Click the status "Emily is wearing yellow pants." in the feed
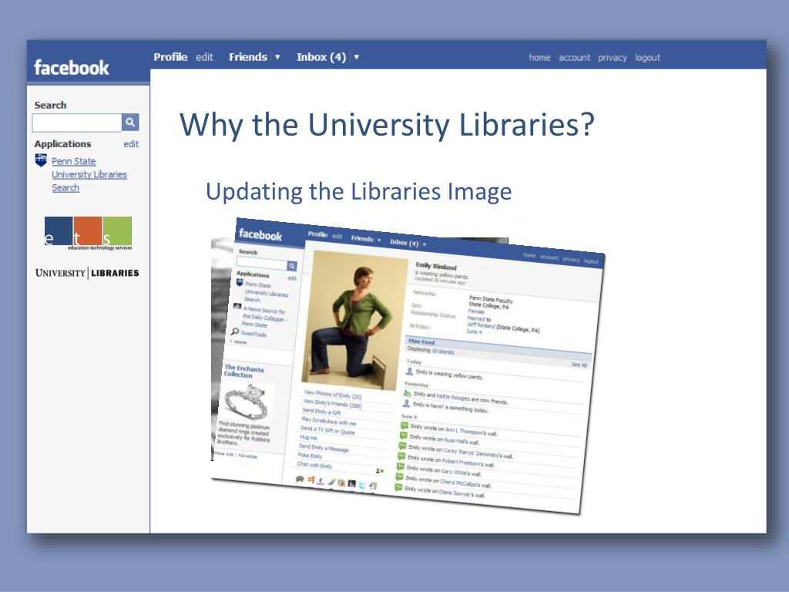This screenshot has height=592, width=789. coord(449,374)
